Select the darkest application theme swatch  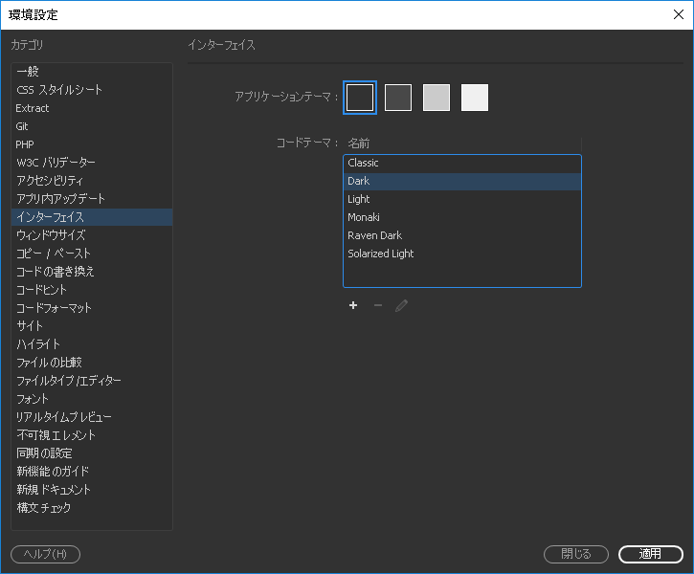tap(360, 98)
